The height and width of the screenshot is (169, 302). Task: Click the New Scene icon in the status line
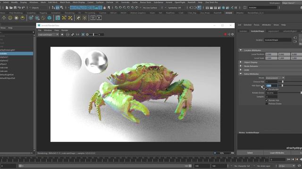click(x=7, y=8)
